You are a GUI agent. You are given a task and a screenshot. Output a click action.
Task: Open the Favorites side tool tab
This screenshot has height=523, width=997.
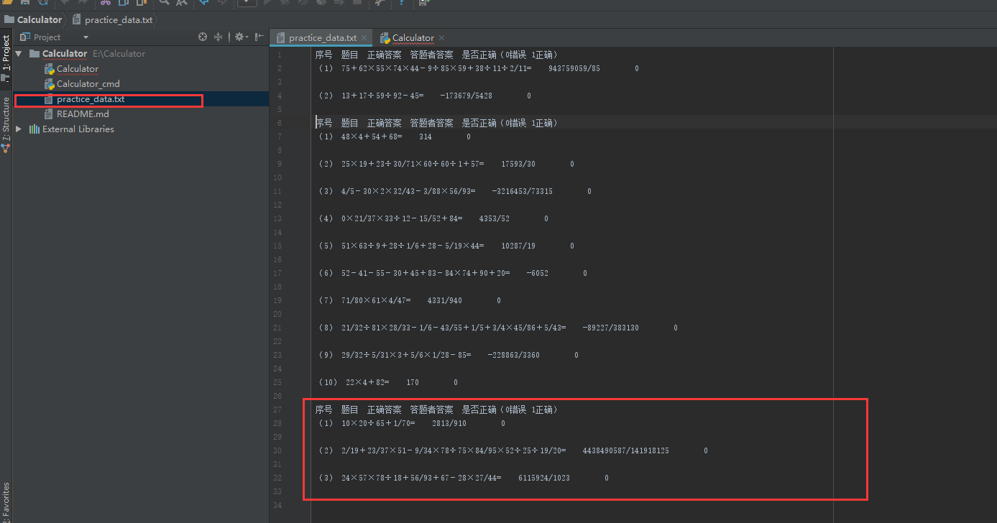[x=6, y=501]
